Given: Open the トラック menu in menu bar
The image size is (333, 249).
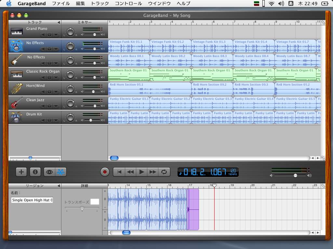Looking at the screenshot, I should 100,4.
